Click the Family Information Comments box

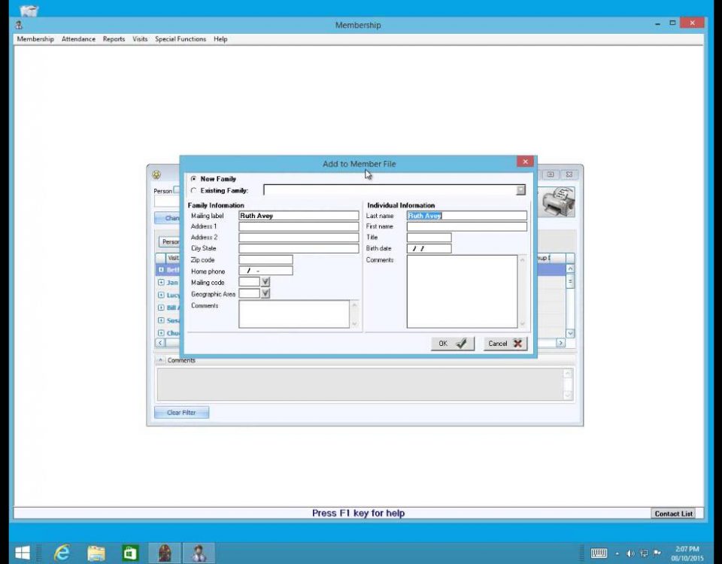coord(294,314)
